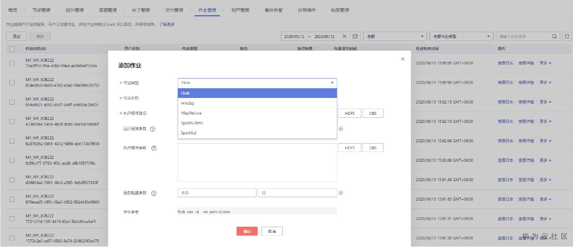Click HDFS beside 执行程序参数 text area

[x=350, y=148]
